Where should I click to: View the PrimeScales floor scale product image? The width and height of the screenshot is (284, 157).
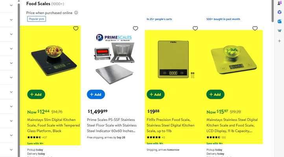click(x=114, y=59)
